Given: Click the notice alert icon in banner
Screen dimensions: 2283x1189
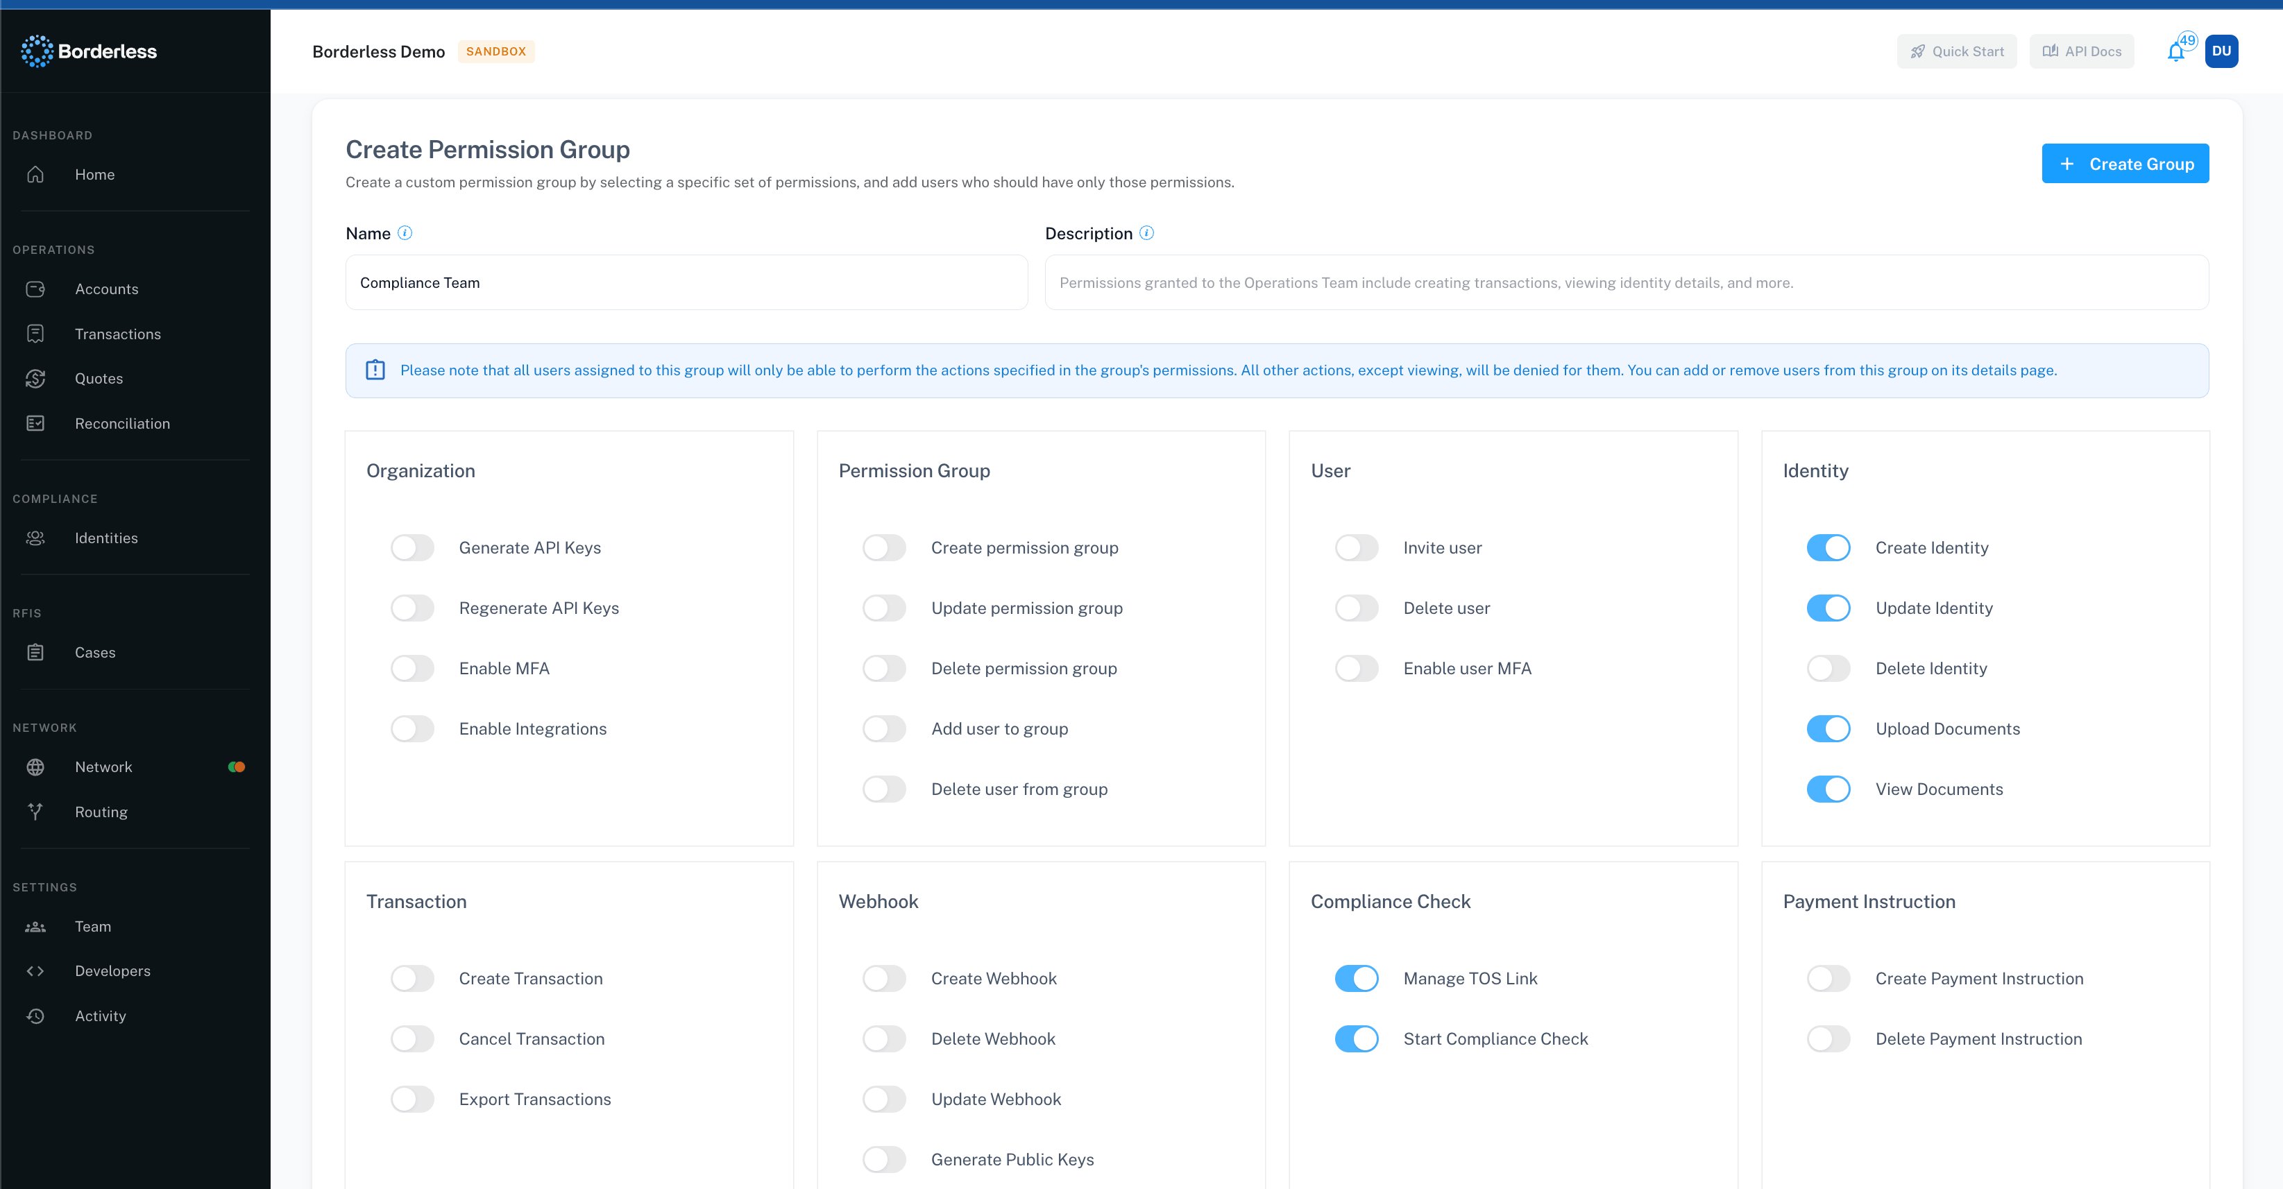Looking at the screenshot, I should (376, 370).
